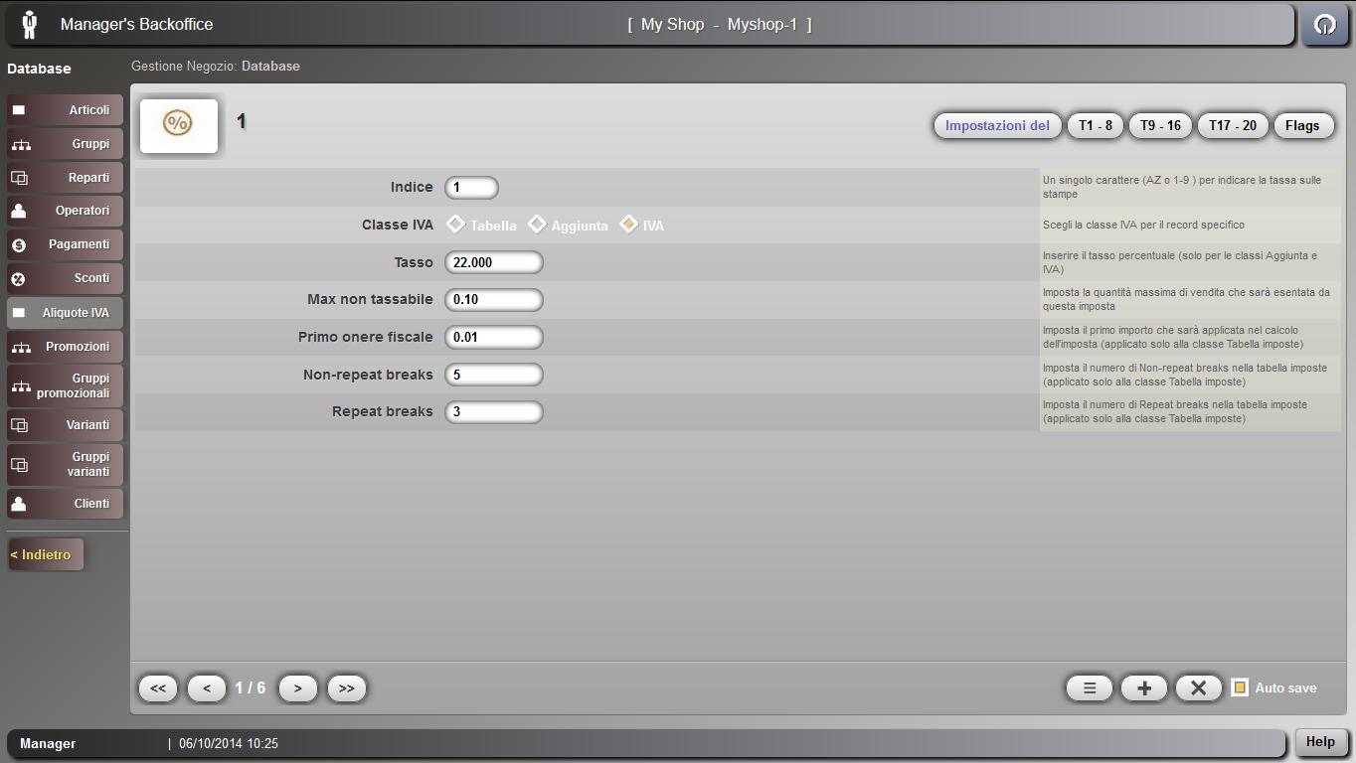Click the Tasso input field

pyautogui.click(x=494, y=262)
